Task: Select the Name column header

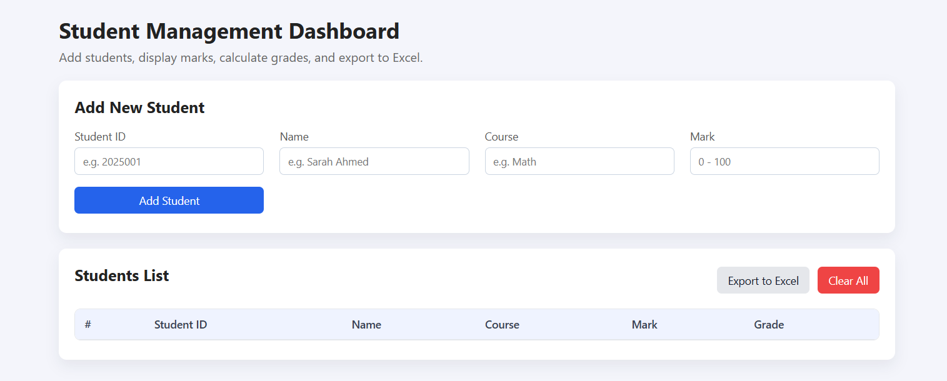Action: pyautogui.click(x=366, y=324)
